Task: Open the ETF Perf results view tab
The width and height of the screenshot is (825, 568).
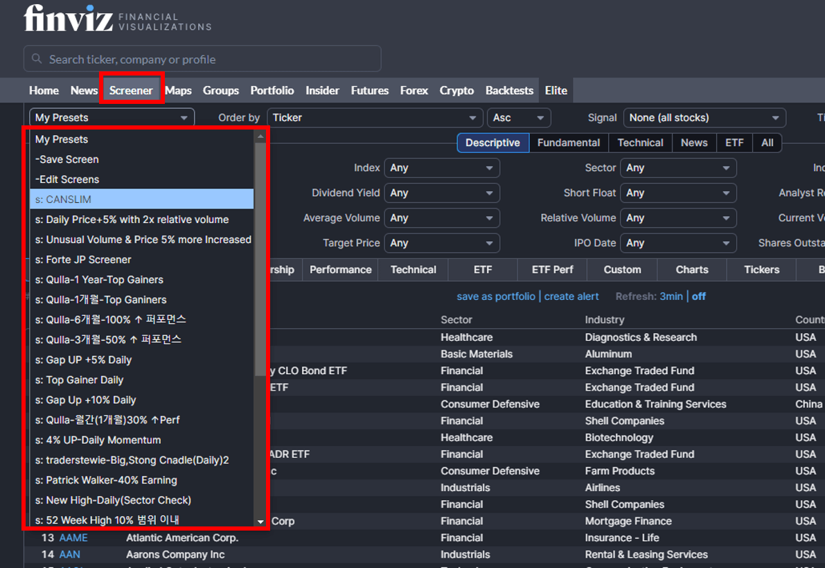Action: coord(553,269)
